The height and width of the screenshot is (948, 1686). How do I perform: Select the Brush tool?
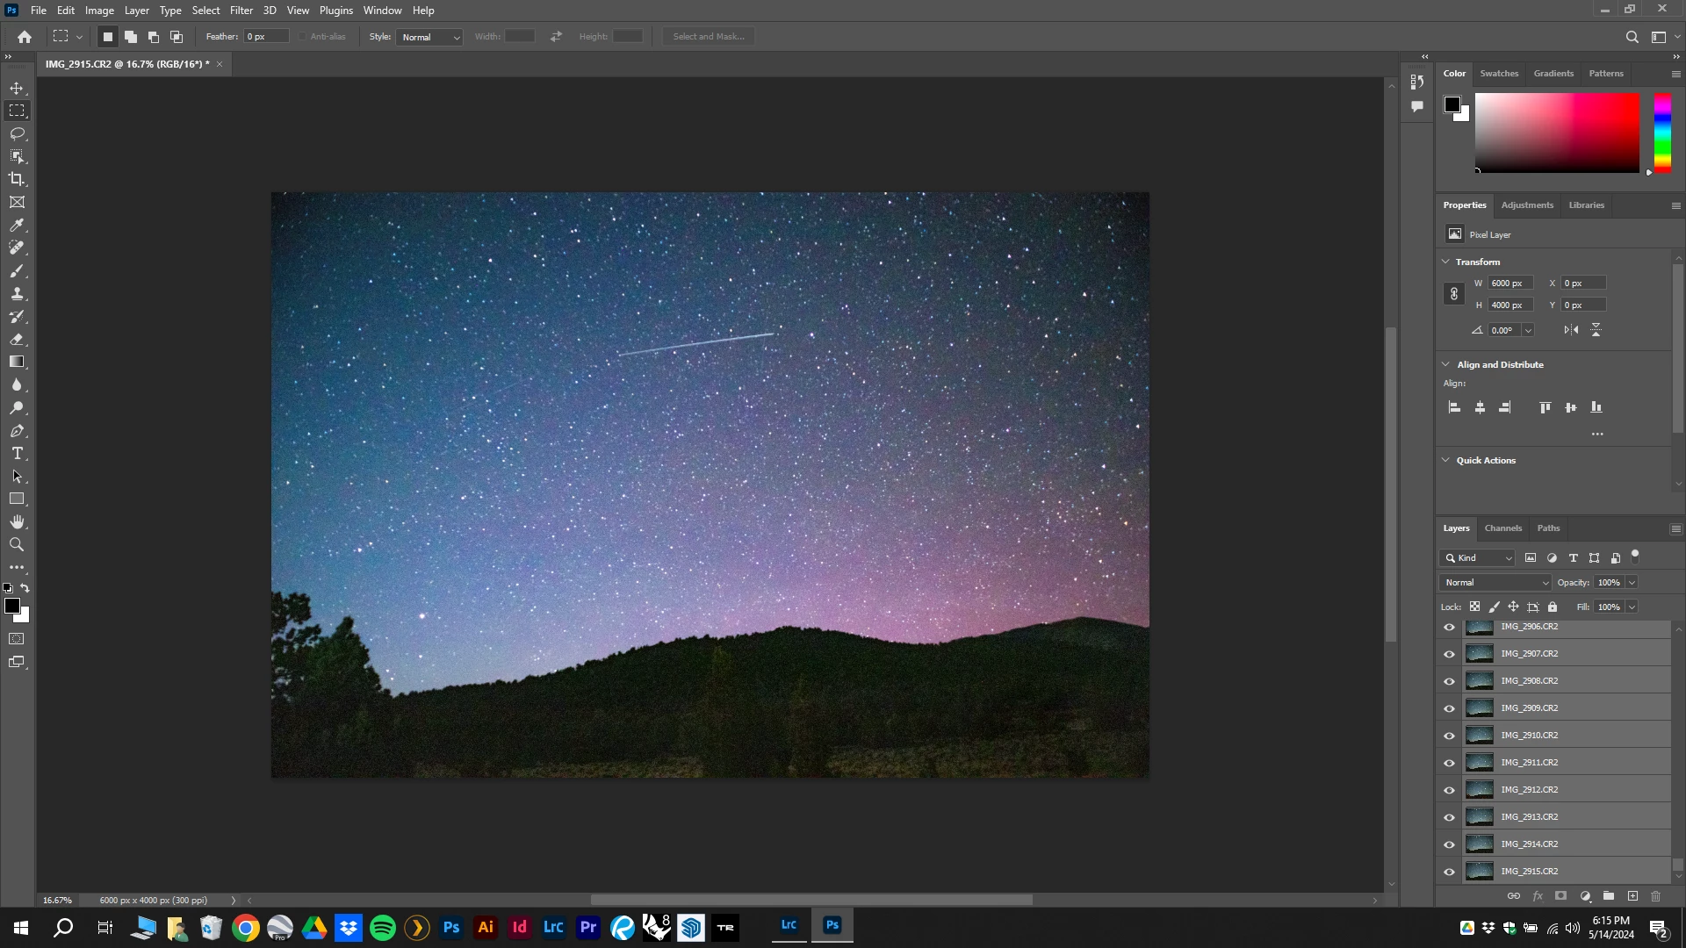pyautogui.click(x=17, y=271)
